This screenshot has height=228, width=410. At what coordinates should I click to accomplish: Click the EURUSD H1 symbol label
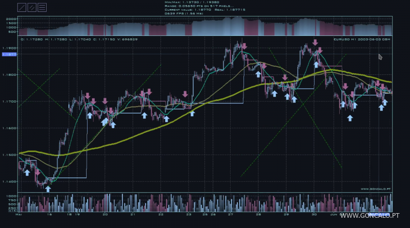pos(361,39)
